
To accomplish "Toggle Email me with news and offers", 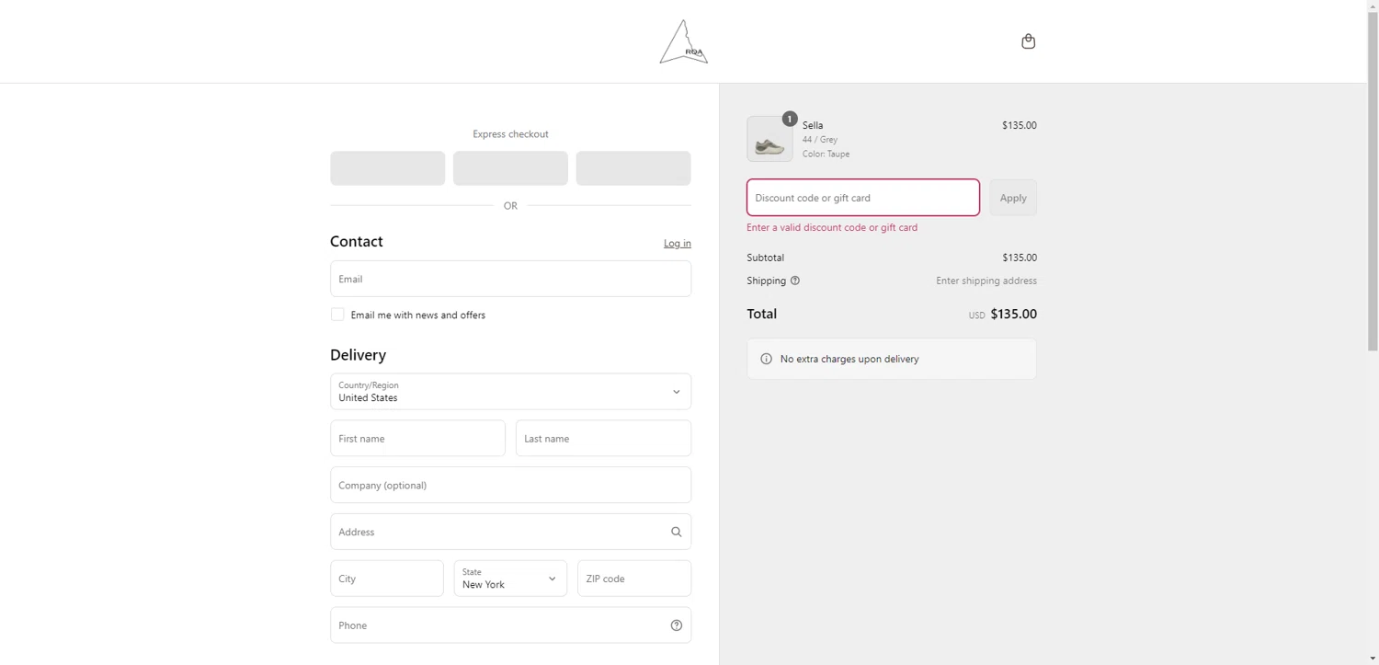I will pyautogui.click(x=337, y=315).
